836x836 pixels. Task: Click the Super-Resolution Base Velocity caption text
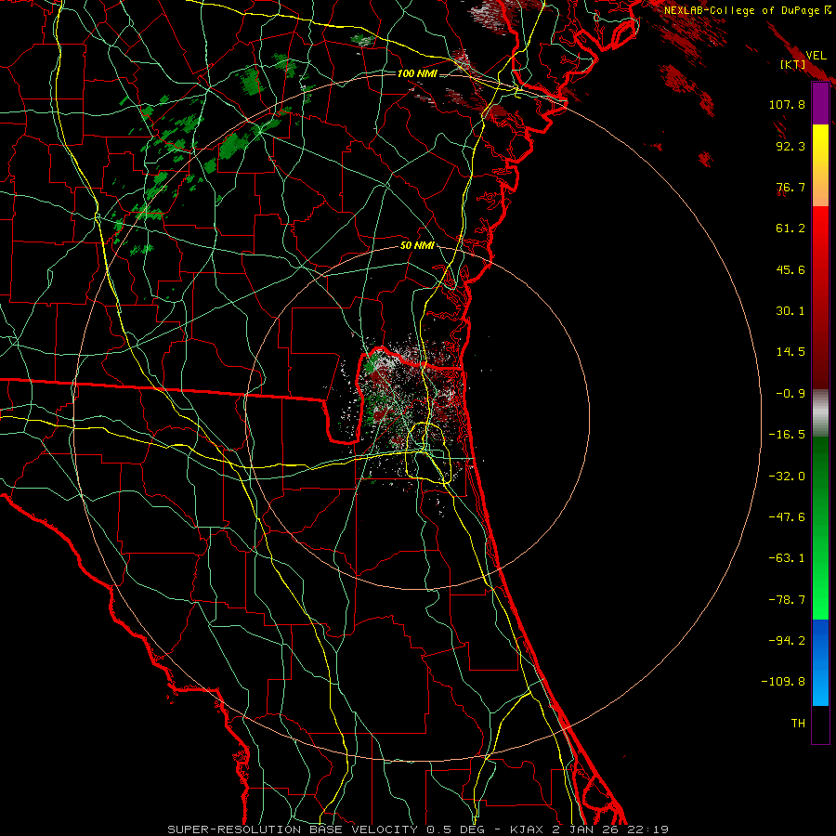417,829
